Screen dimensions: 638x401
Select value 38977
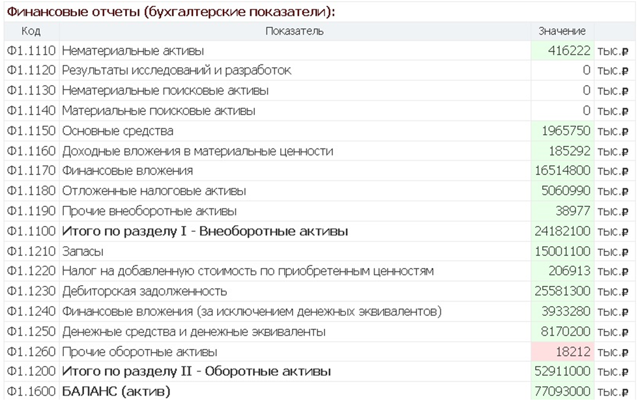(573, 212)
